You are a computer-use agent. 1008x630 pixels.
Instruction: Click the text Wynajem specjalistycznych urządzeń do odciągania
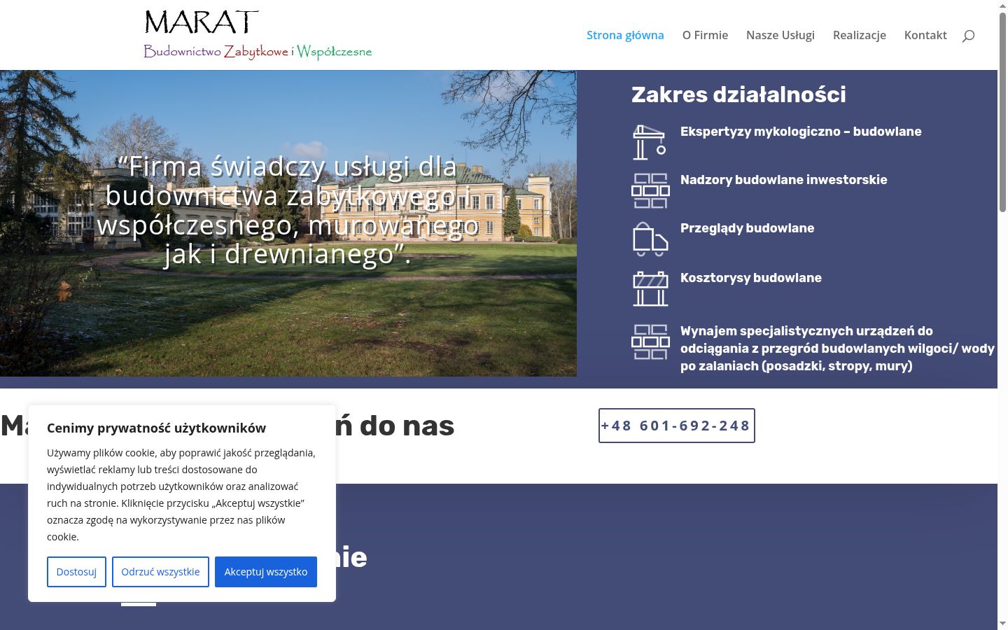click(837, 349)
